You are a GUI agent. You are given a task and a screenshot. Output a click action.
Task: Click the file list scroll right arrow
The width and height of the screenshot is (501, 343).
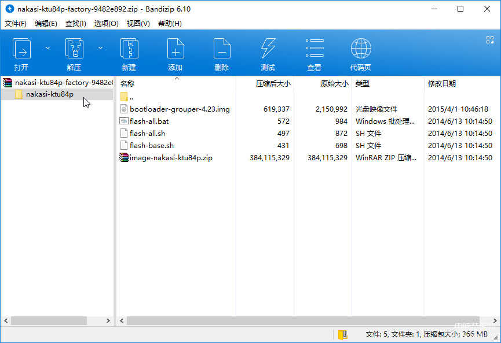click(495, 320)
